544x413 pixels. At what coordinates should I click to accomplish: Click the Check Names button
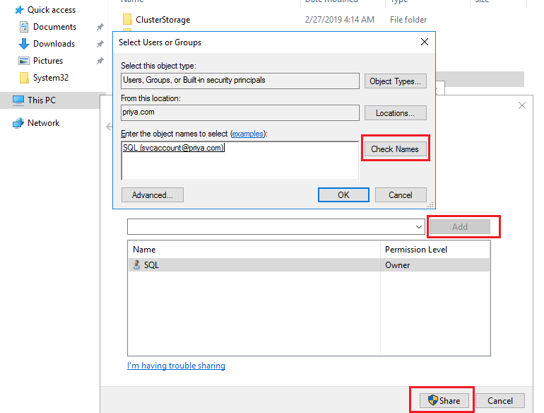click(395, 149)
